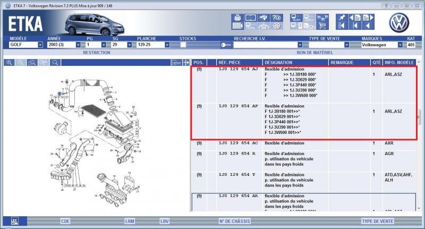Go to previous page folder icon
Screen dimensions: 425x229
(x=355, y=18)
